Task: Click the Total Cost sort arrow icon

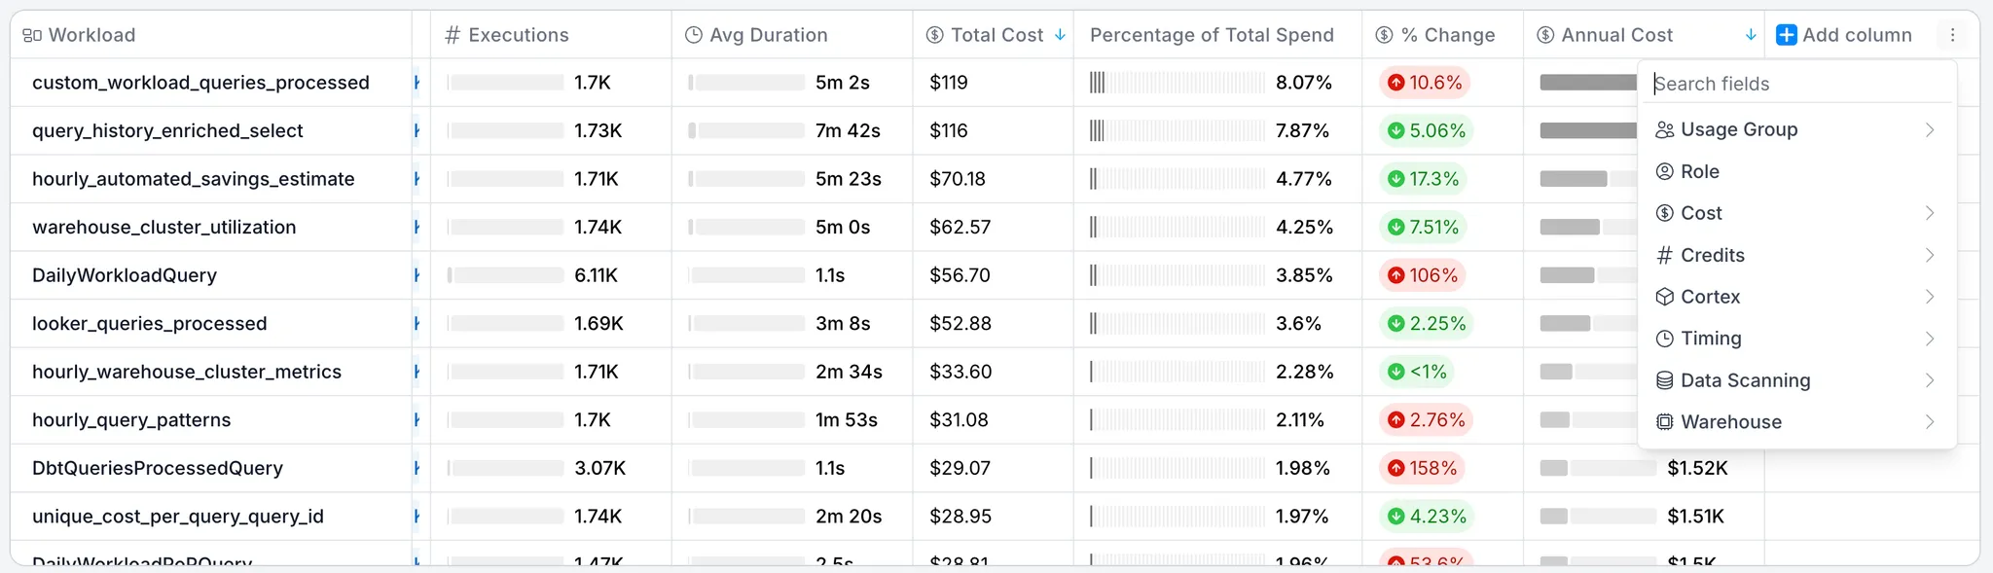Action: [1060, 35]
